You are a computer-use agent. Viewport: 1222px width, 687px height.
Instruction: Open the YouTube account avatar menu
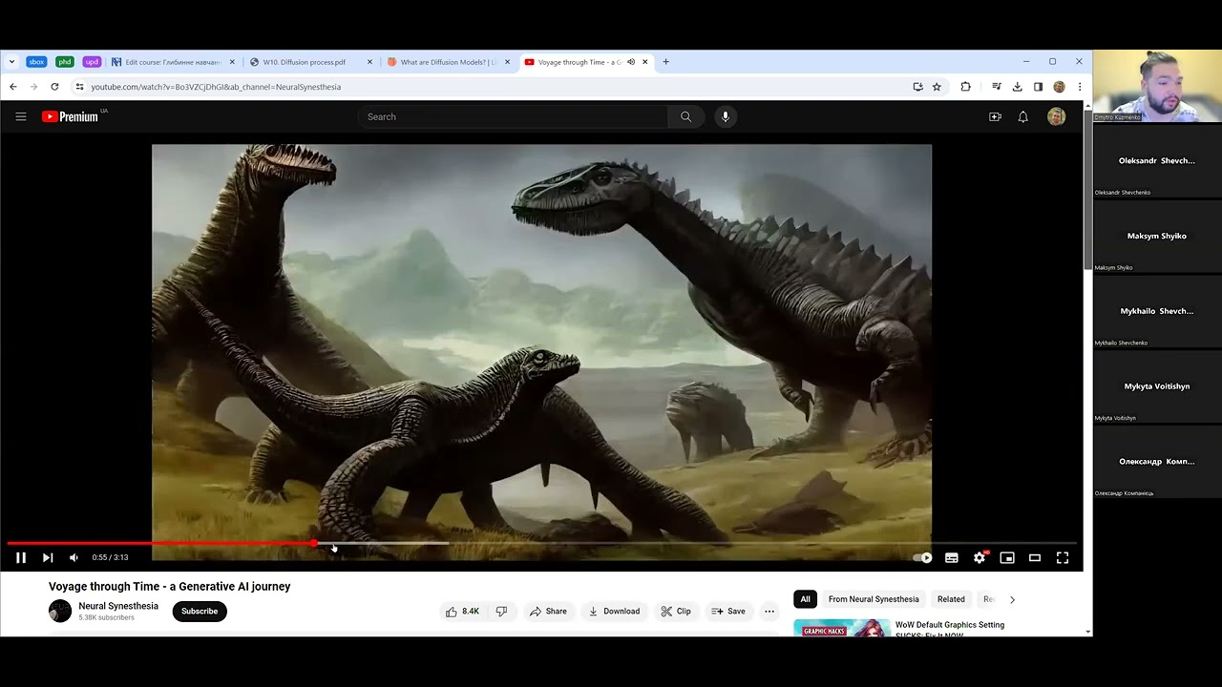1056,116
